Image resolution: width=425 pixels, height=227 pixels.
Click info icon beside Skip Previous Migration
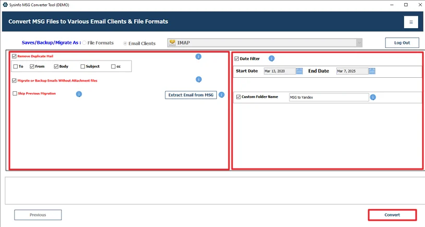point(79,94)
